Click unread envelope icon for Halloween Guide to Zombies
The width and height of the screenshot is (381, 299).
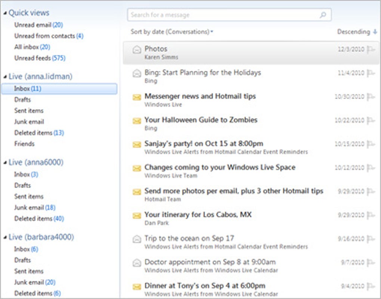[x=137, y=121]
